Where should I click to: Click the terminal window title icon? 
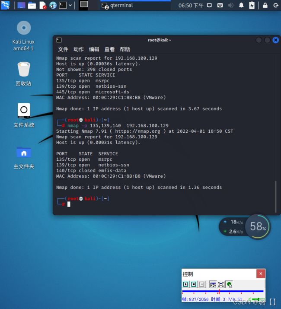pos(59,40)
